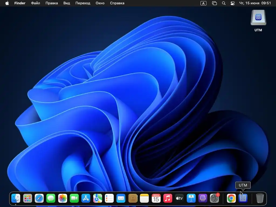Open the App Store Dock icon

[x=86, y=198]
